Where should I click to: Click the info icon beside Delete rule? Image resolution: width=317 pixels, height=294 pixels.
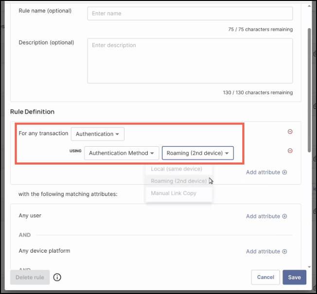click(x=57, y=277)
